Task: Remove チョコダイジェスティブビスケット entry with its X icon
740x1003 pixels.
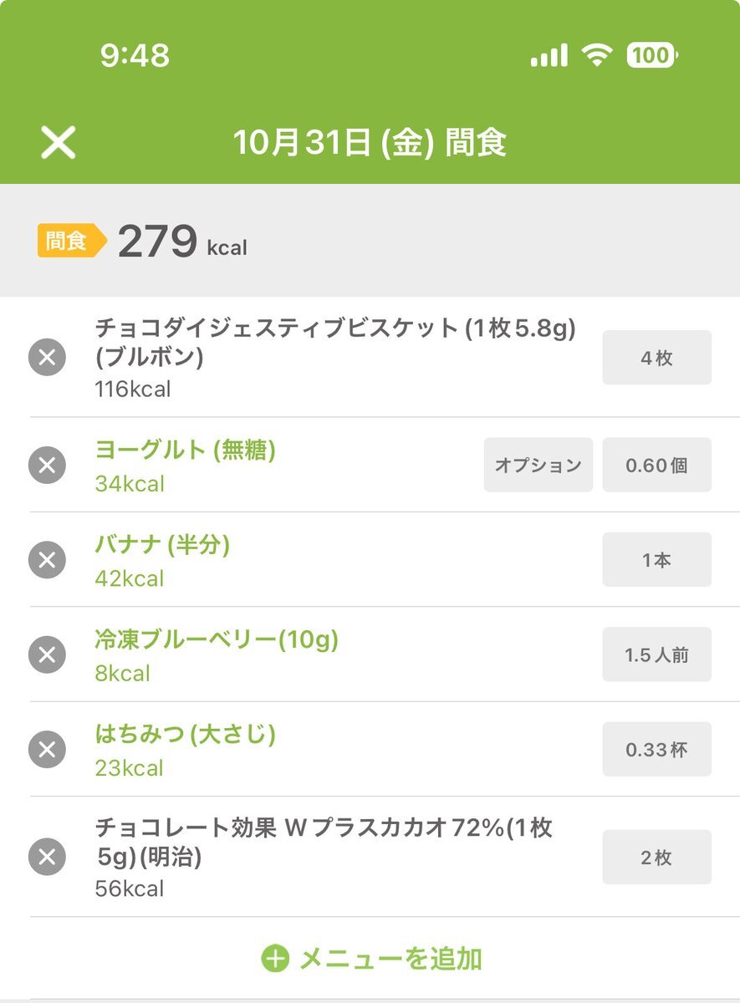Action: pos(47,359)
